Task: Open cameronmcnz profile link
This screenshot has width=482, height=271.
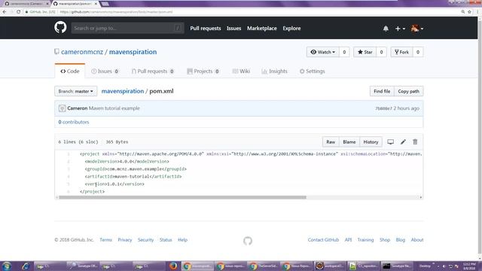Action: click(x=82, y=52)
